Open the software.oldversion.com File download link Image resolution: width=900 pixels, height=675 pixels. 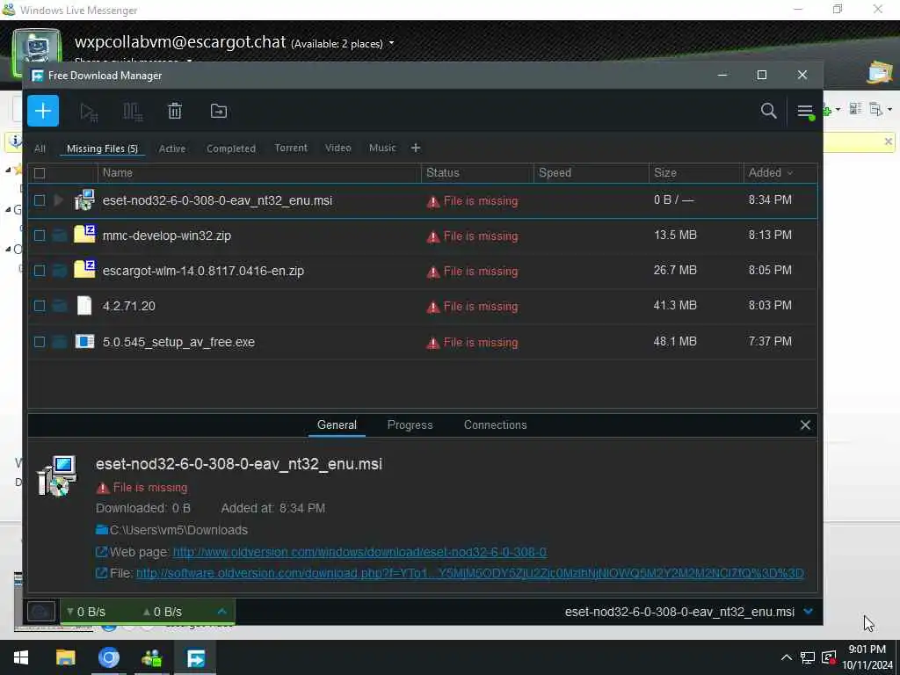coord(469,573)
